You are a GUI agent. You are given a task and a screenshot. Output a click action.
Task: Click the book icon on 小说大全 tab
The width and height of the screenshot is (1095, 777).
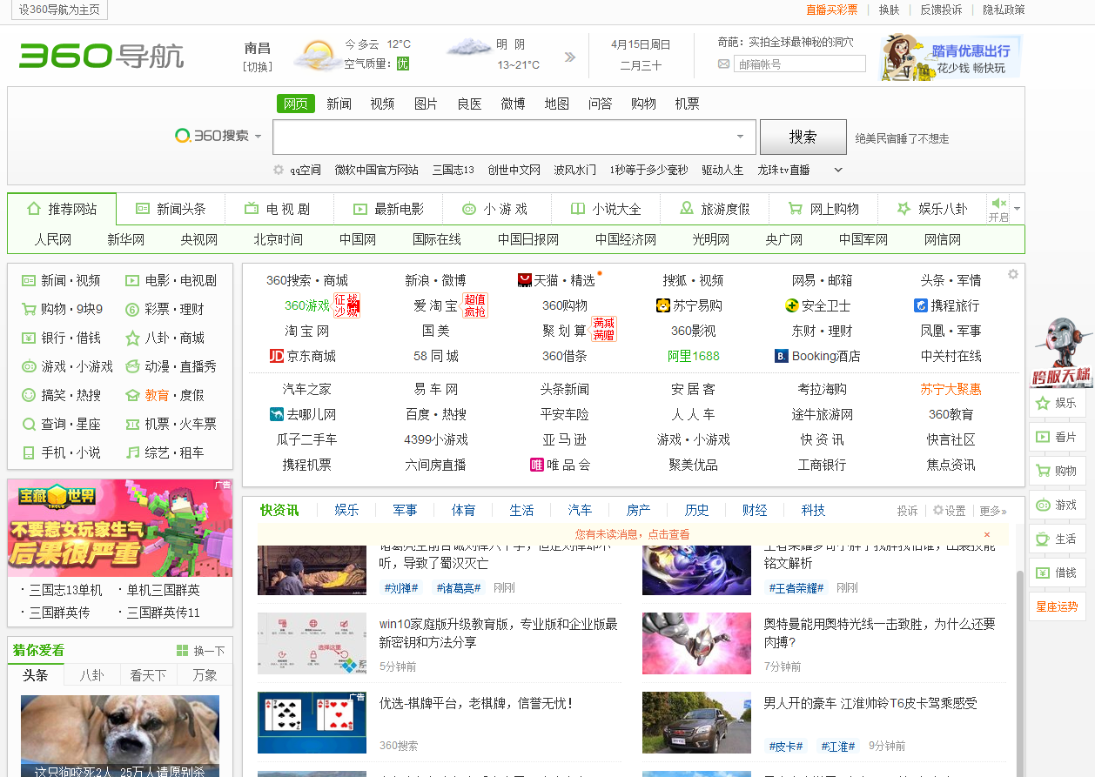(x=578, y=209)
